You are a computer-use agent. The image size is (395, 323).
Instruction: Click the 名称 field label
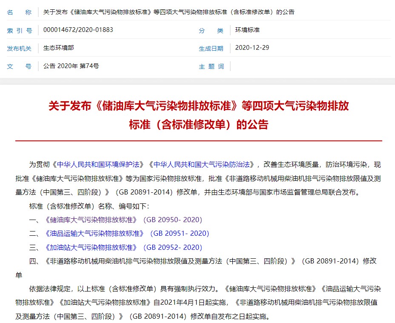click(19, 12)
